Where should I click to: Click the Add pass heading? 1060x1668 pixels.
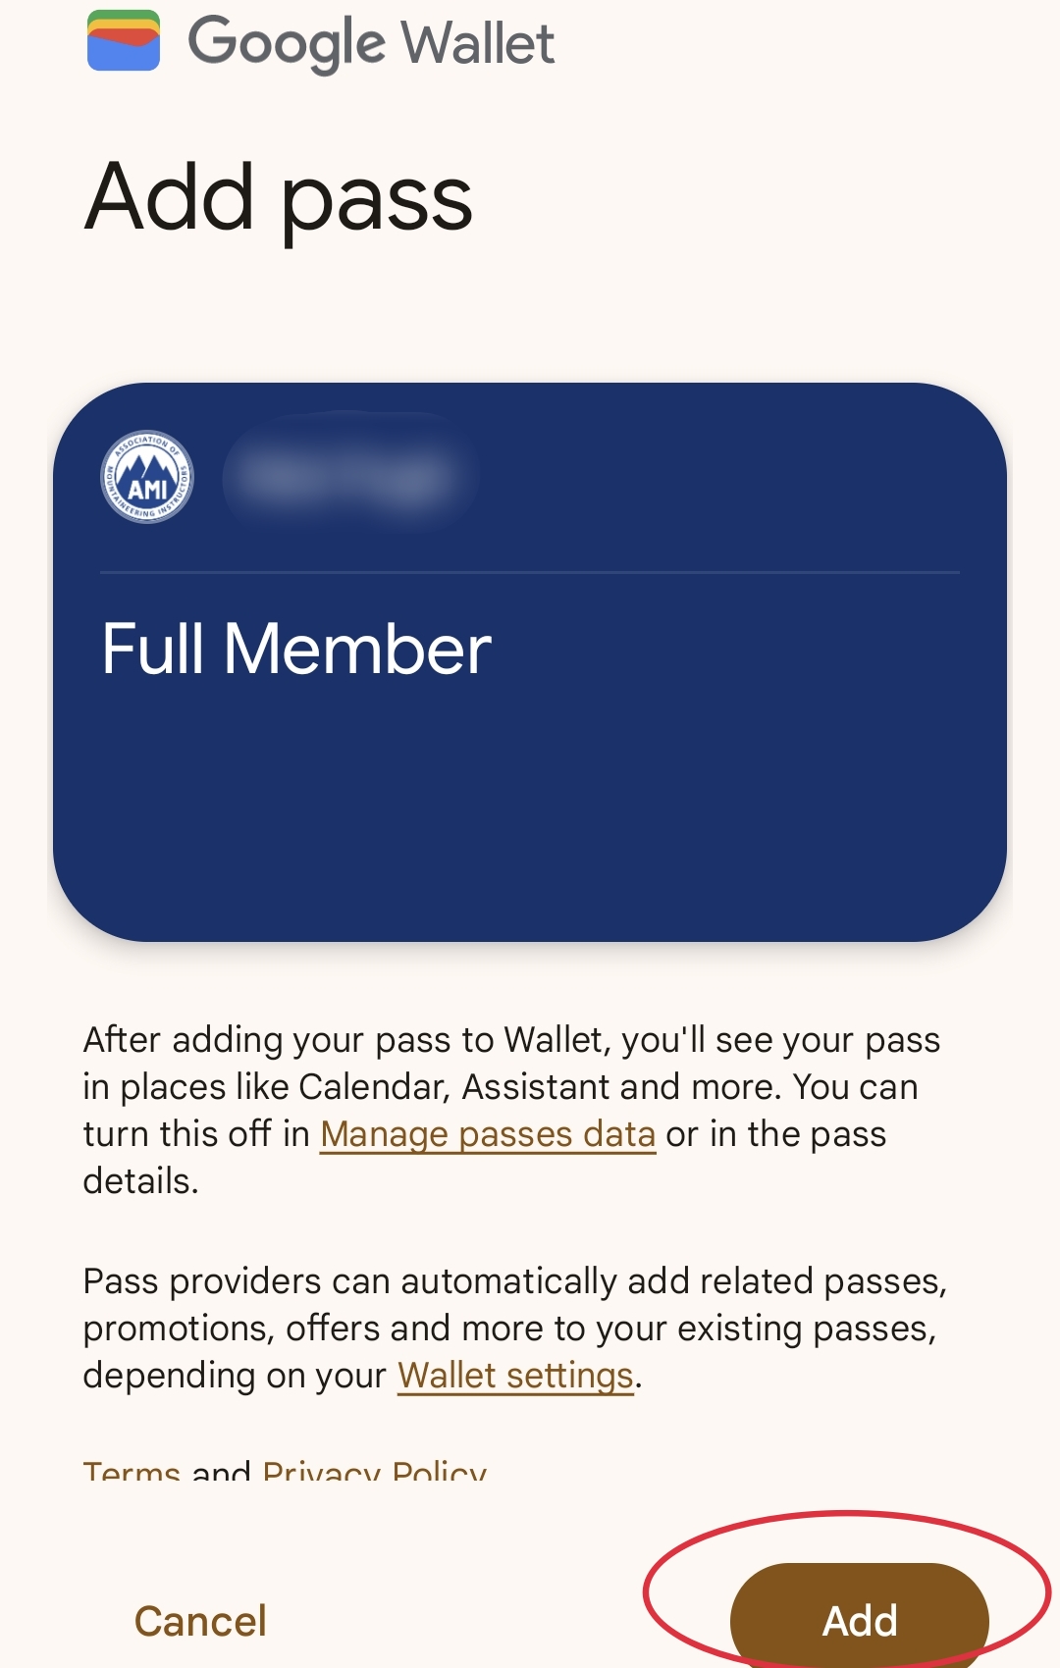[279, 198]
